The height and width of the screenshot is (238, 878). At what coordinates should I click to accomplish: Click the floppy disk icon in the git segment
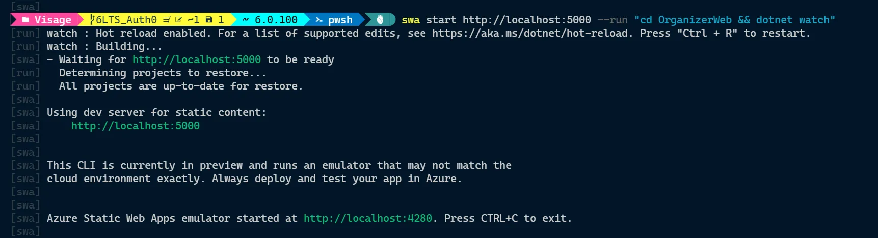click(209, 20)
